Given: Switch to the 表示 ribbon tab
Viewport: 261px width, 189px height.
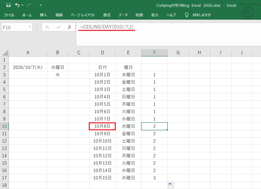Looking at the screenshot, I should 155,15.
